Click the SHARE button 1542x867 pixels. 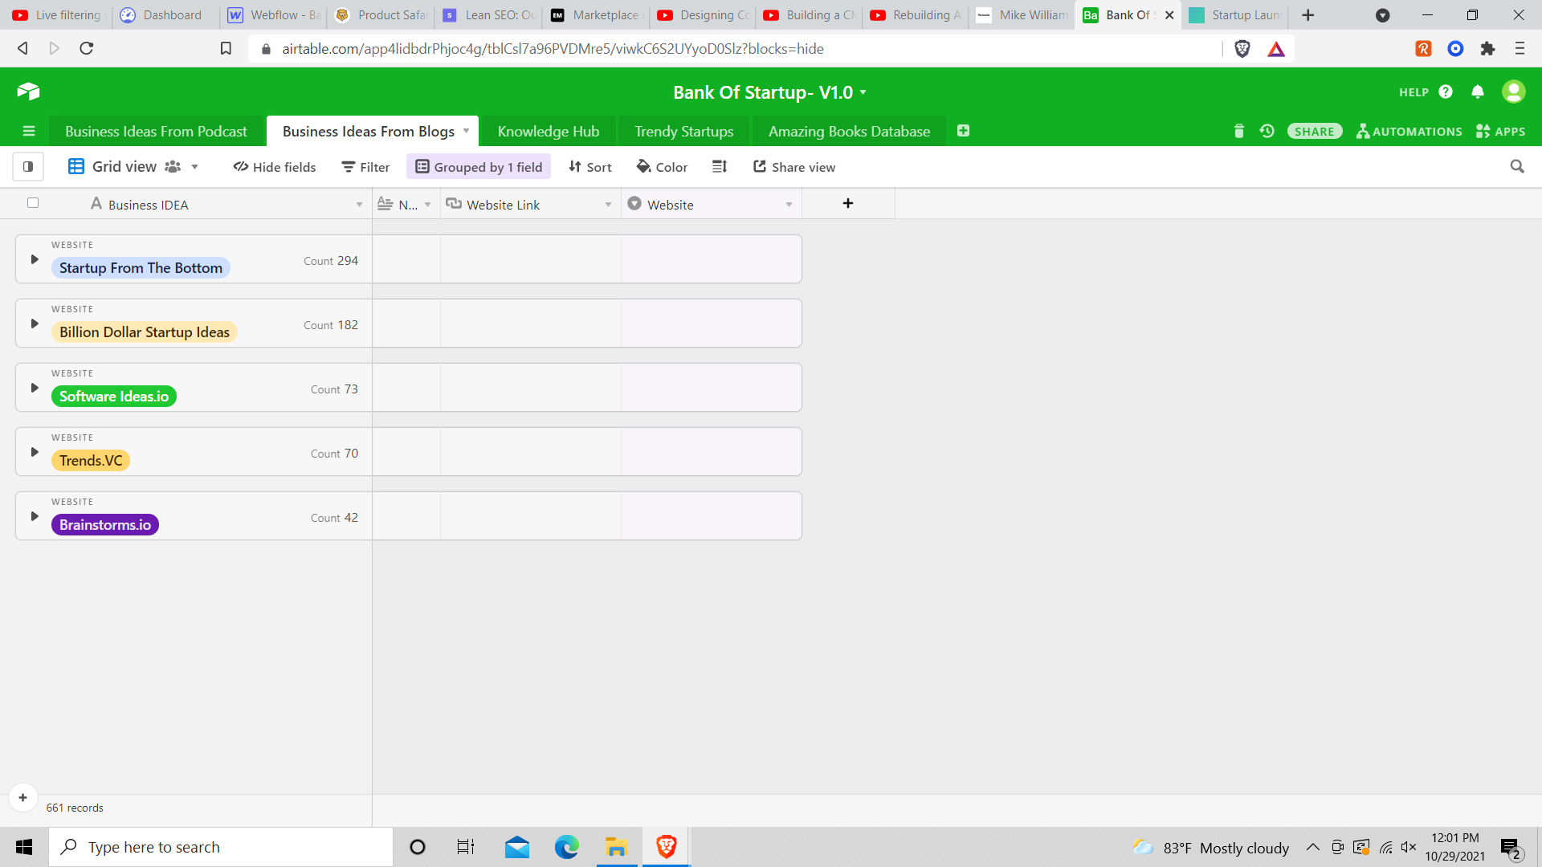pyautogui.click(x=1314, y=131)
